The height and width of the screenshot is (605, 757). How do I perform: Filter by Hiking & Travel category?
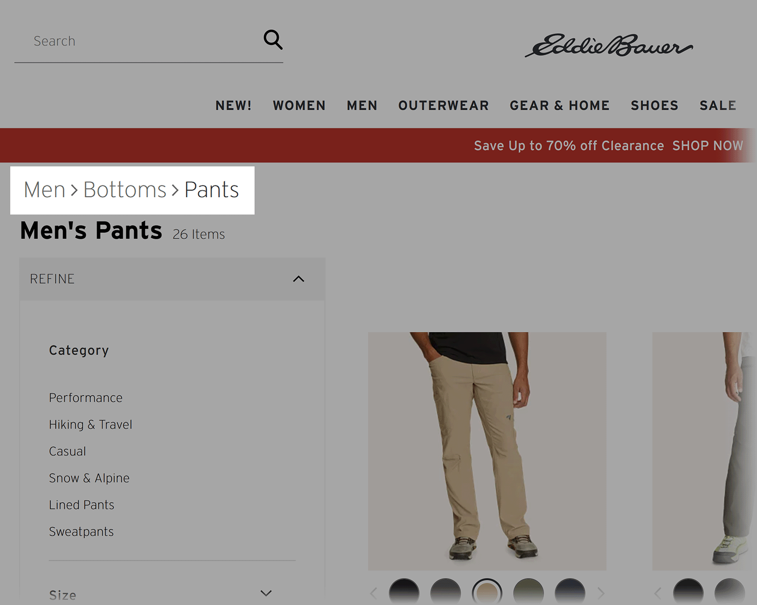90,424
